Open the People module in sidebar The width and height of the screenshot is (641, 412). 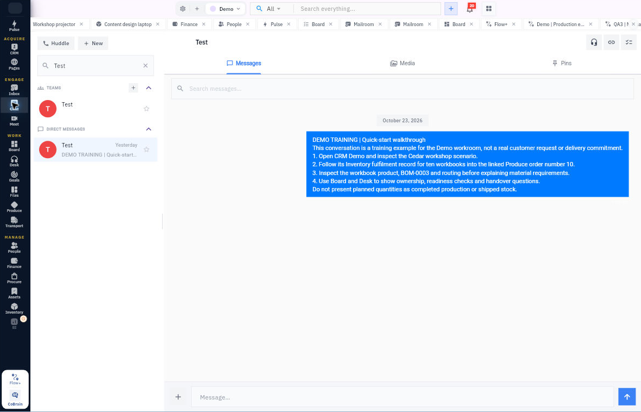[x=14, y=247]
